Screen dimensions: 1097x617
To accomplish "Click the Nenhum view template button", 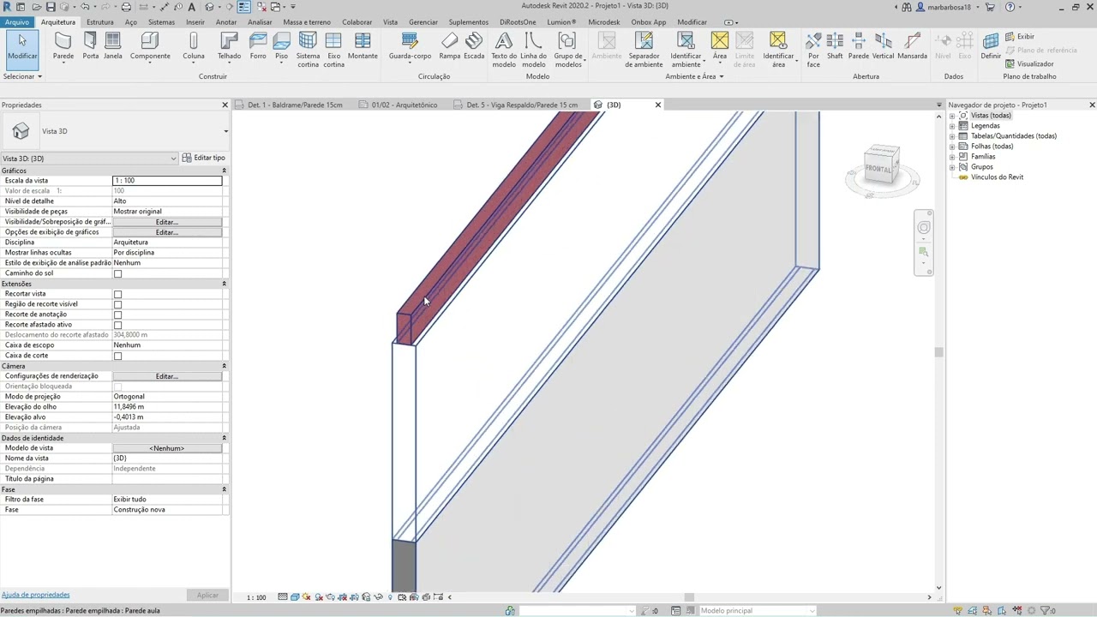I will (167, 448).
